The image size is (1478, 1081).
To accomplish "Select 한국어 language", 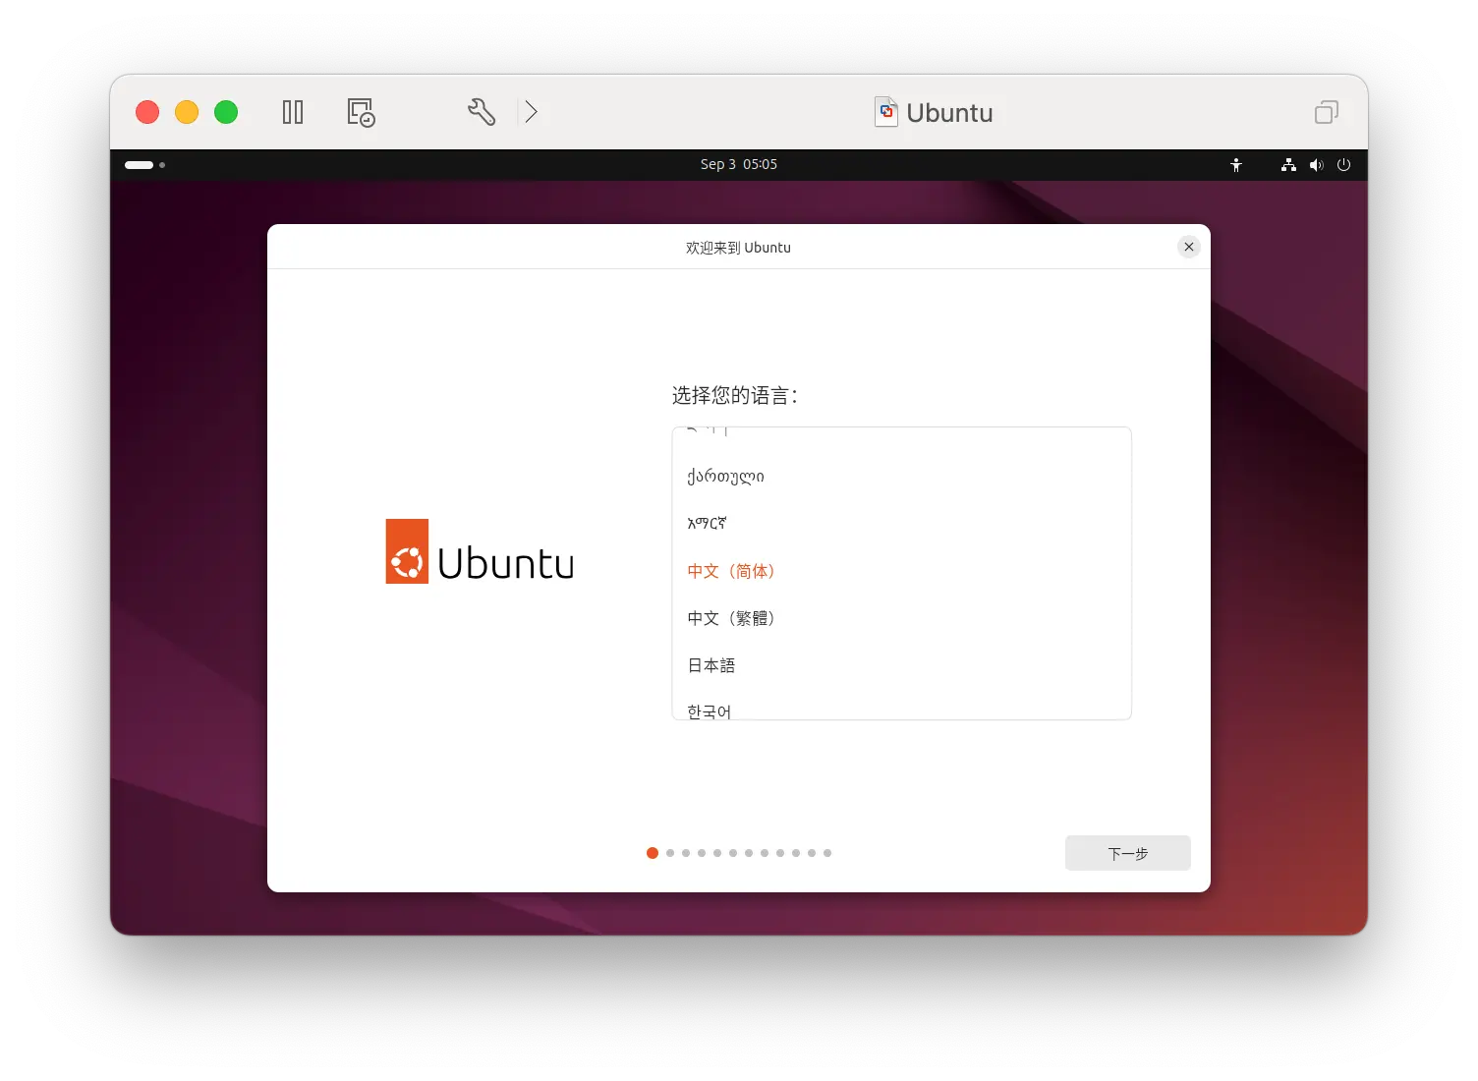I will pos(901,706).
